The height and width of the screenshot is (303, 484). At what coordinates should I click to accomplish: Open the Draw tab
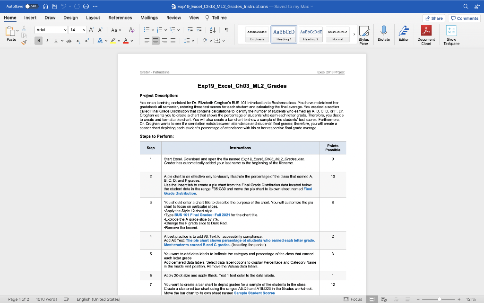tap(50, 18)
